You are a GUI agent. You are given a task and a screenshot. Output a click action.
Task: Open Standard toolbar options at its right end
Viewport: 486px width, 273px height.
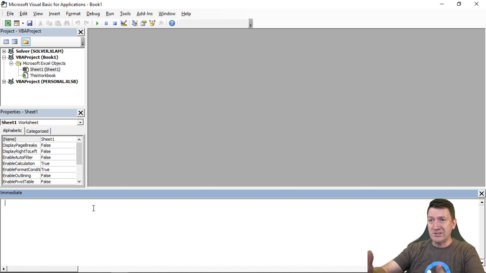(251, 24)
